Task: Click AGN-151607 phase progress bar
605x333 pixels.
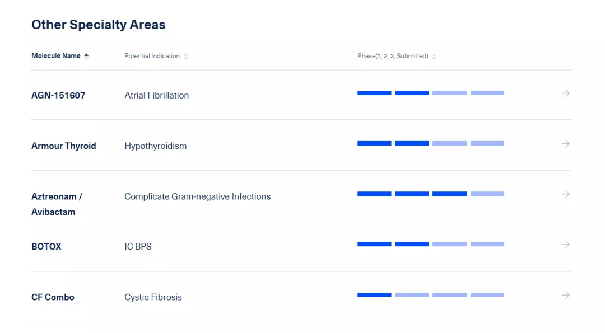Action: click(430, 93)
